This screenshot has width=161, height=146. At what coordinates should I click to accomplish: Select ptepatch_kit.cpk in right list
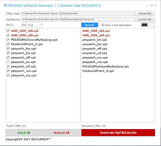pyautogui.click(x=95, y=40)
